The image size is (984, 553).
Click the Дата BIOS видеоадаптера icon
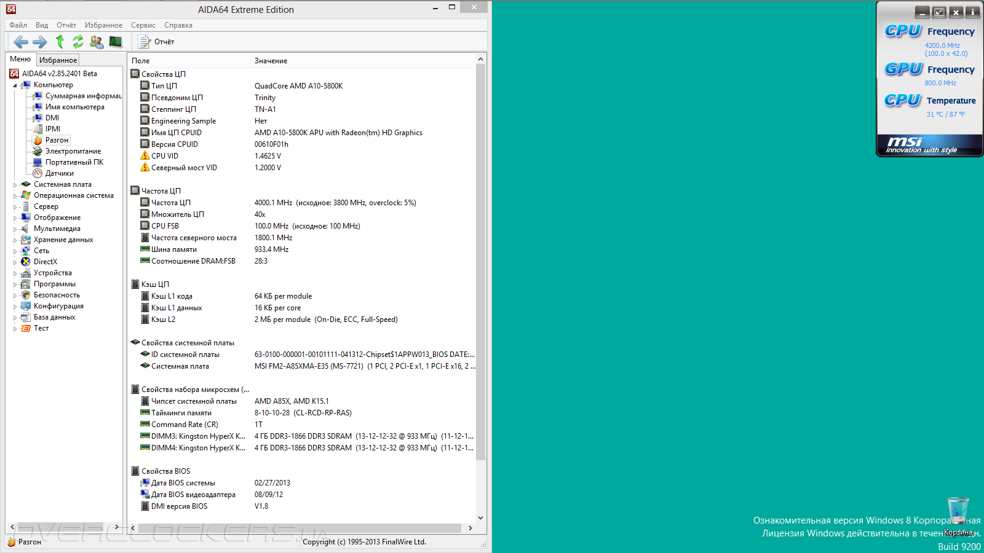(145, 495)
